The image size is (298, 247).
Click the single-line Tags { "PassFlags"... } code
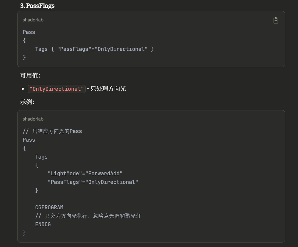(94, 49)
